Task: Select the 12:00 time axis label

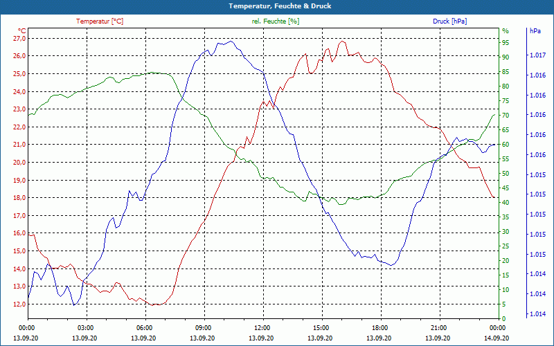Action: (262, 327)
